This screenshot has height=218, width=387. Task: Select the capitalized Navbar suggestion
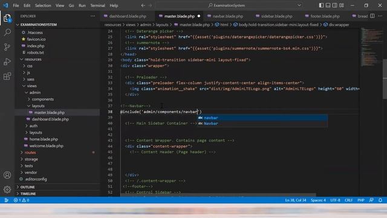tap(262, 124)
